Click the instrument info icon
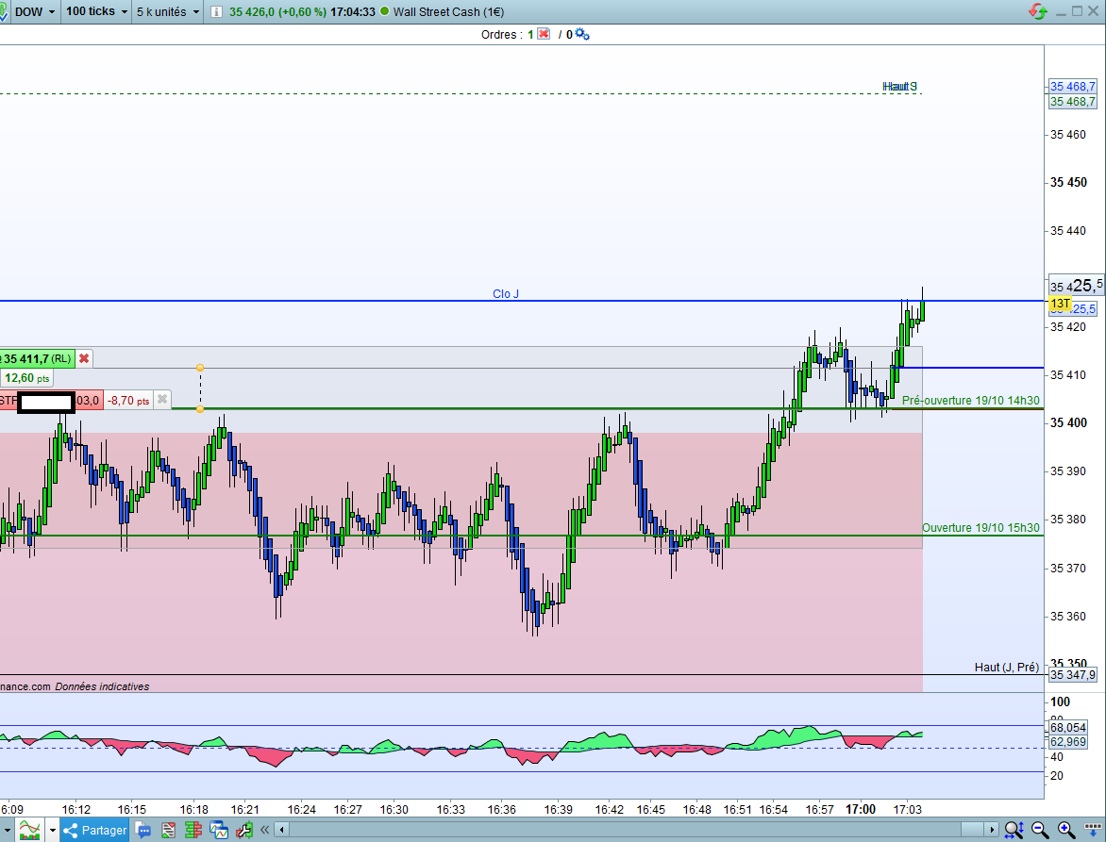This screenshot has height=842, width=1106. [x=216, y=12]
